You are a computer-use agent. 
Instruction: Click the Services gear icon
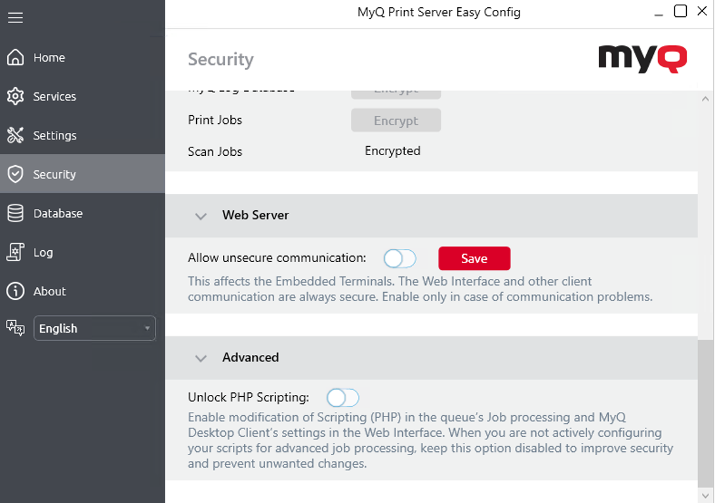click(x=16, y=96)
